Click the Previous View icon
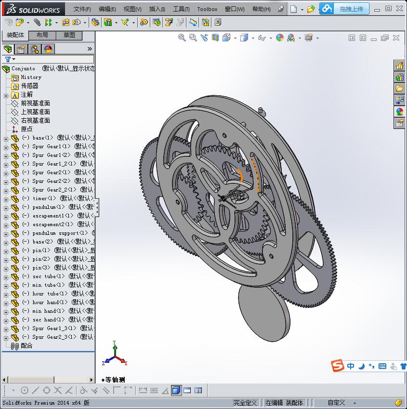This screenshot has width=407, height=409. pos(204,38)
